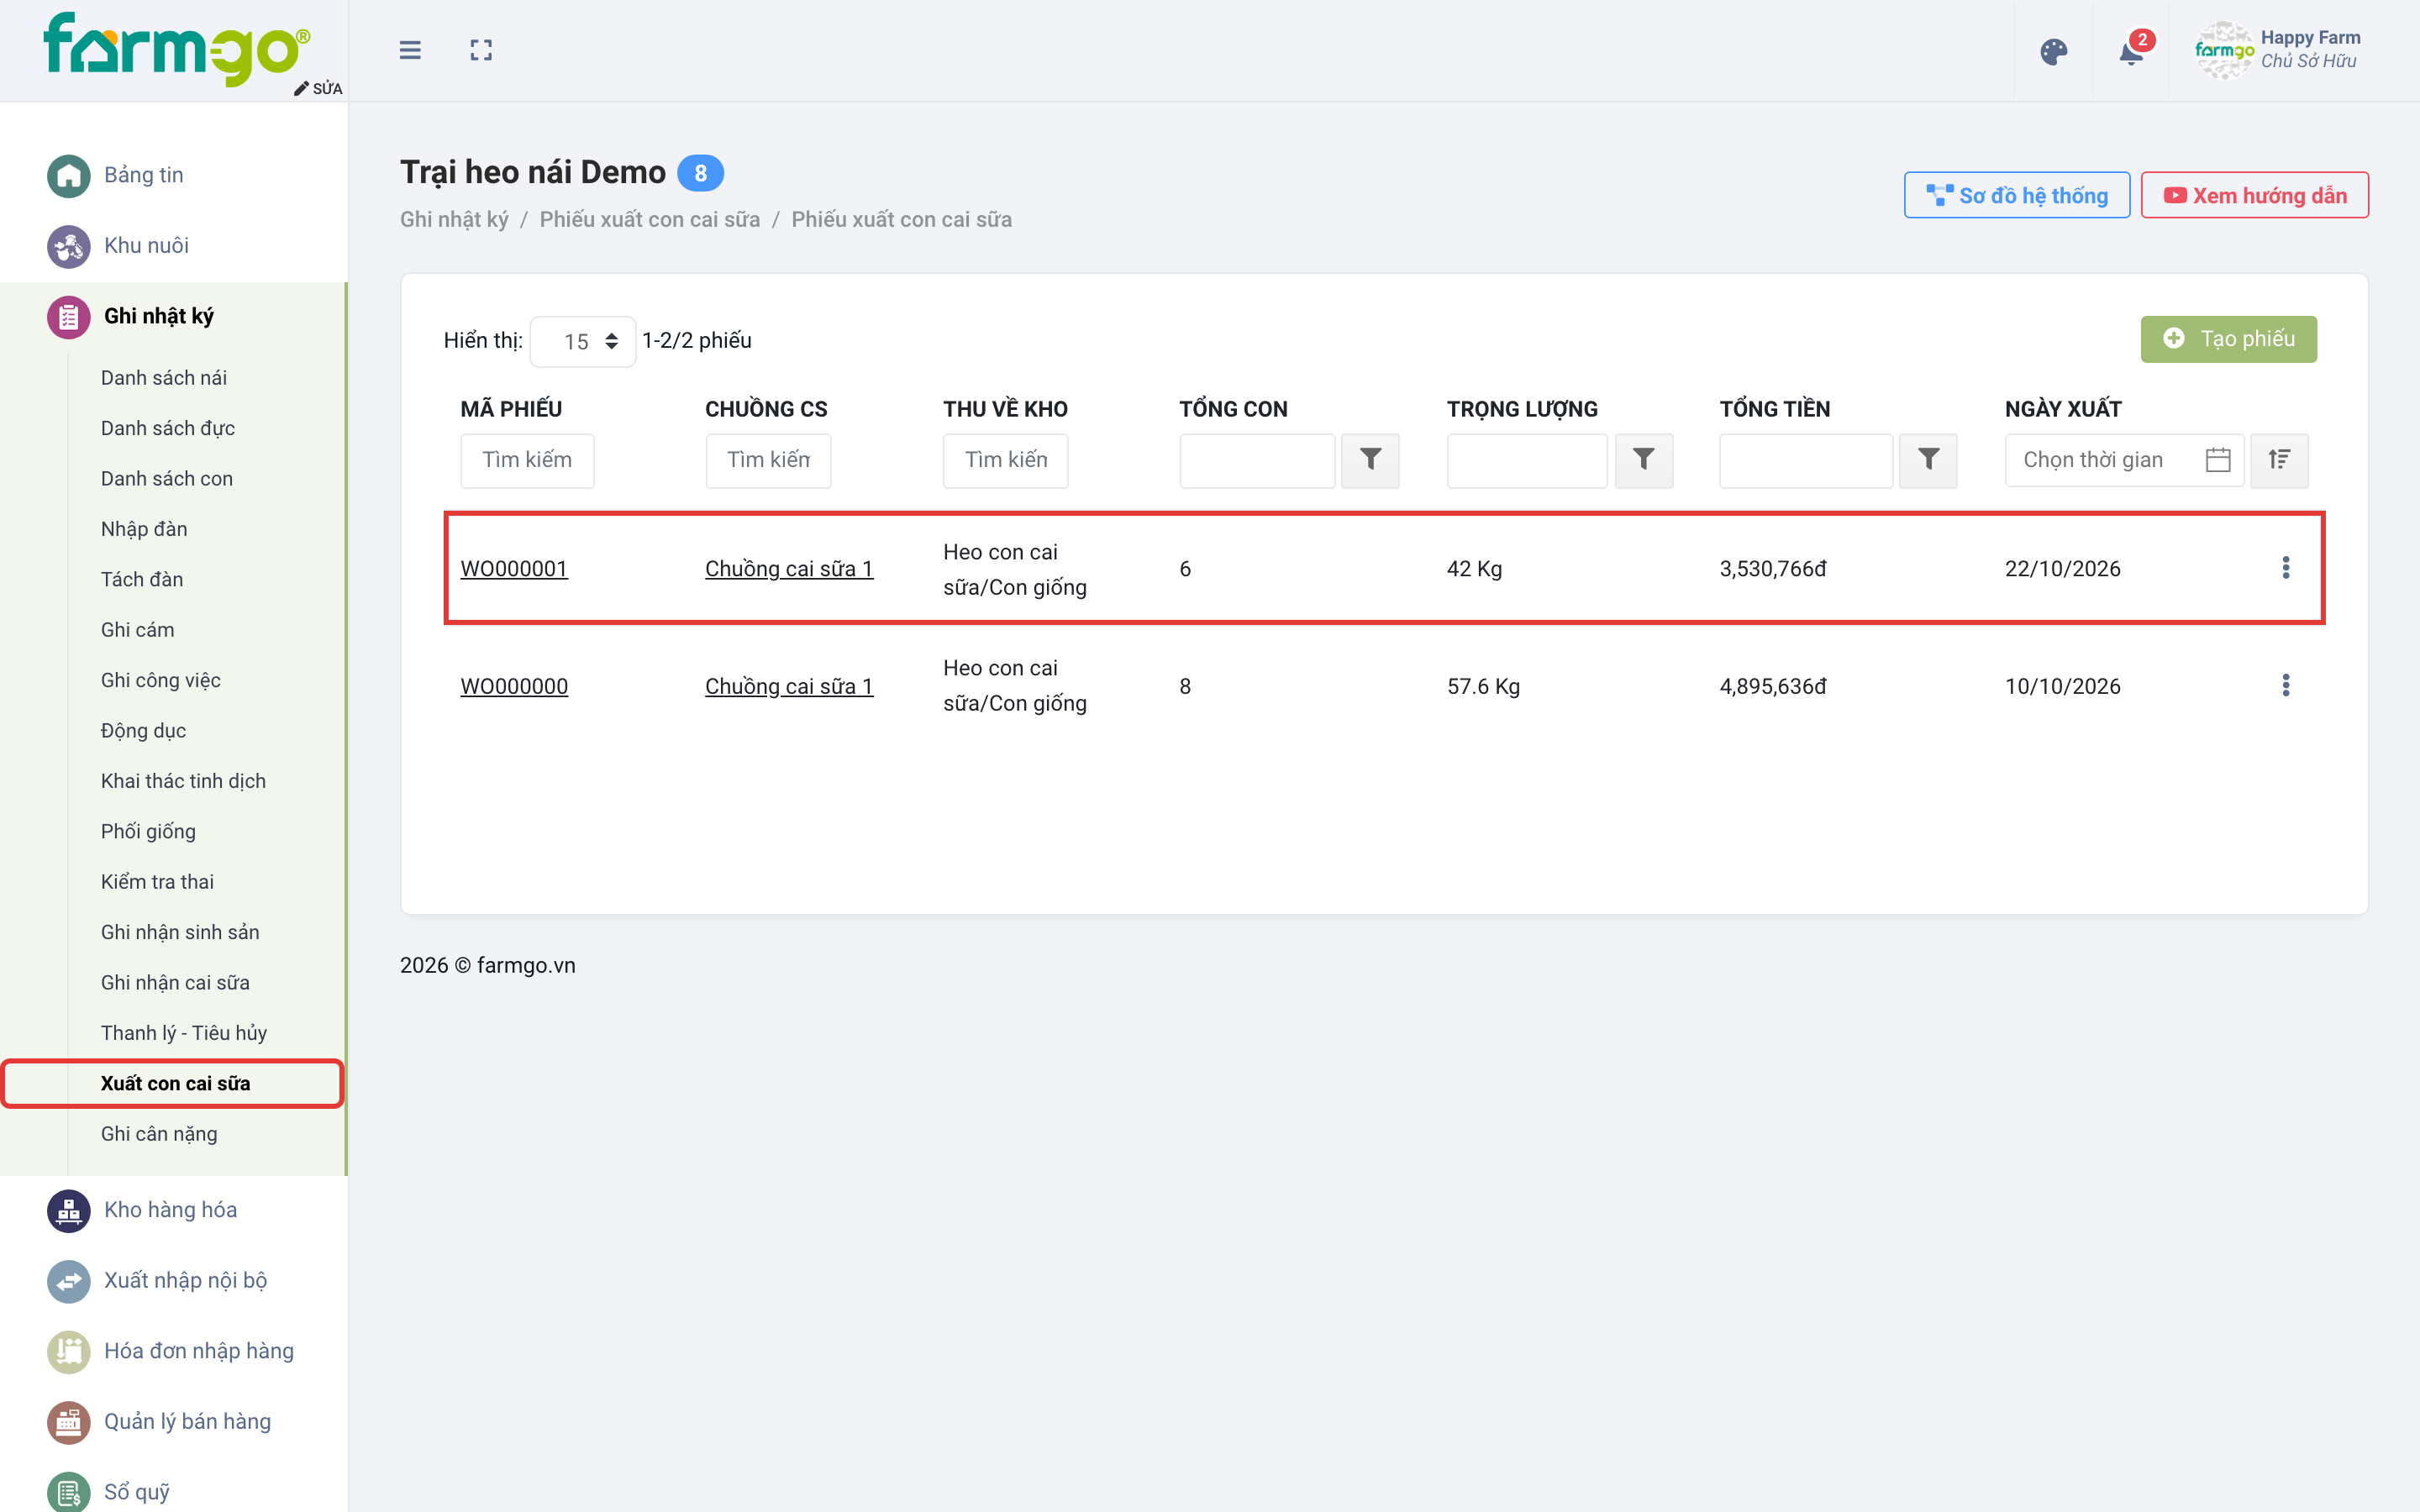
Task: Click the TỔNG TIỀN filter funnel icon
Action: coord(1928,460)
